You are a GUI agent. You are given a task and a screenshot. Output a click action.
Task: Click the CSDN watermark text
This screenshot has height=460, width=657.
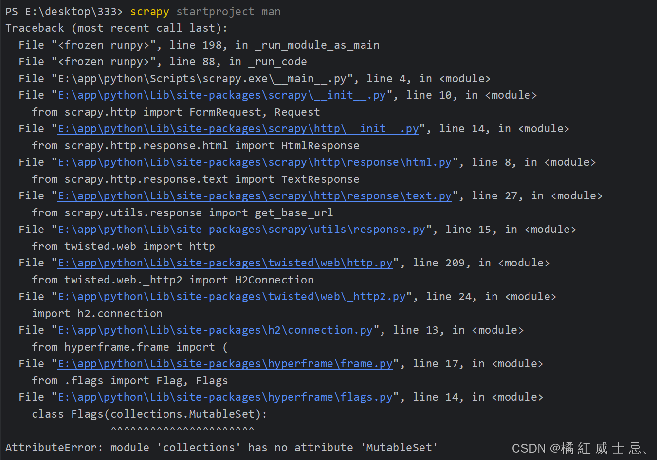(577, 448)
